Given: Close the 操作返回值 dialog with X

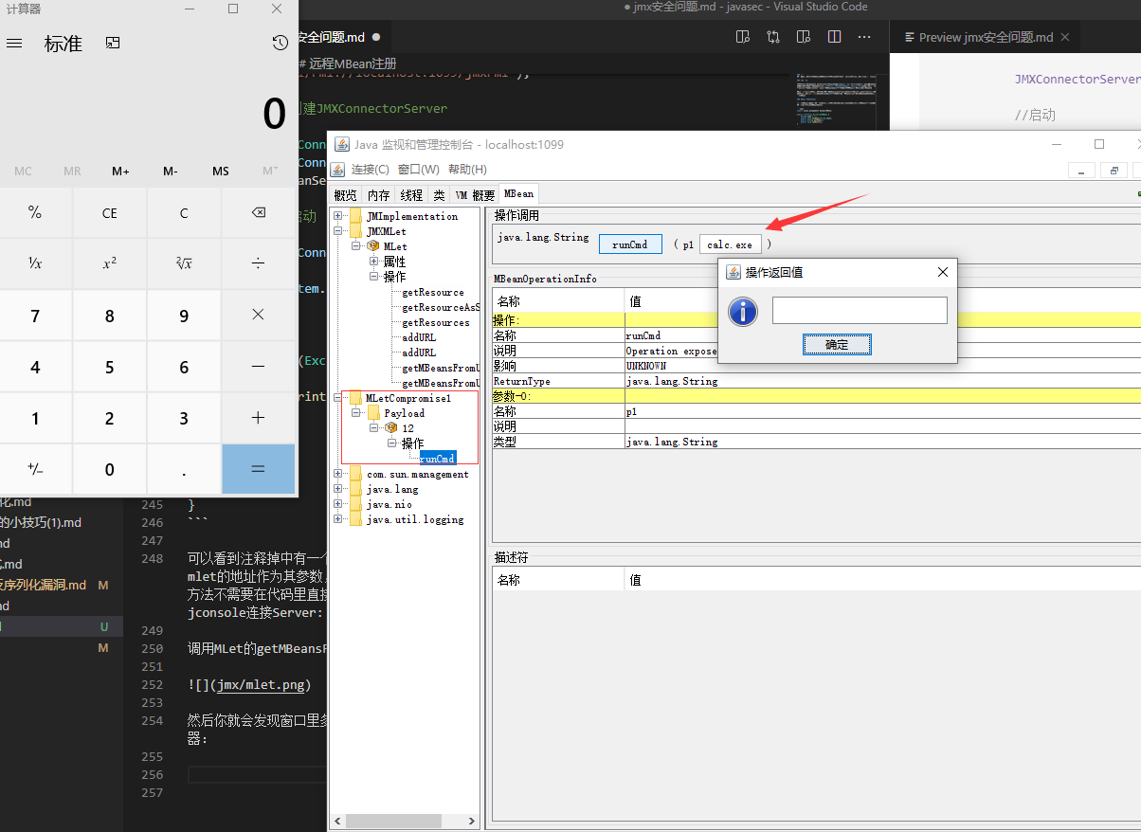Looking at the screenshot, I should 942,272.
